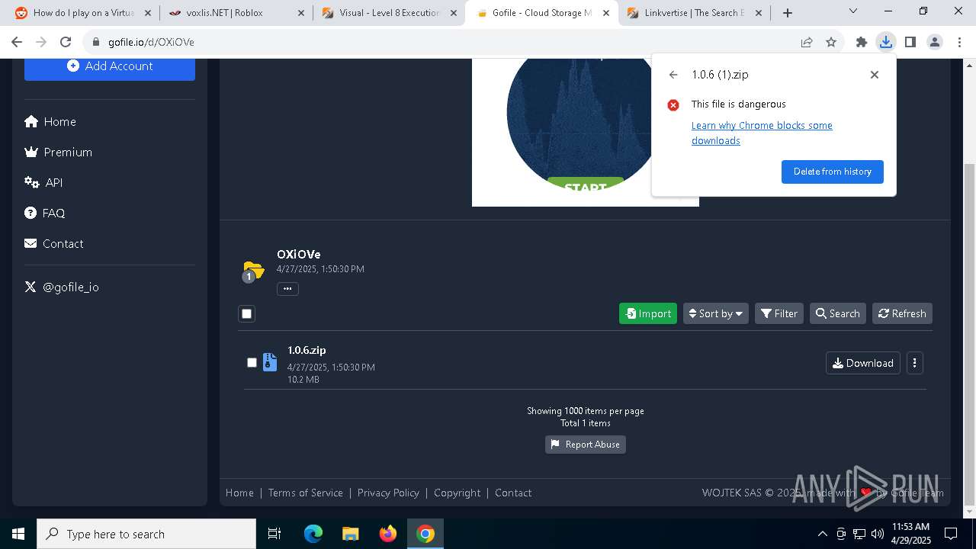Click the green Import button
The height and width of the screenshot is (549, 976).
(x=648, y=313)
